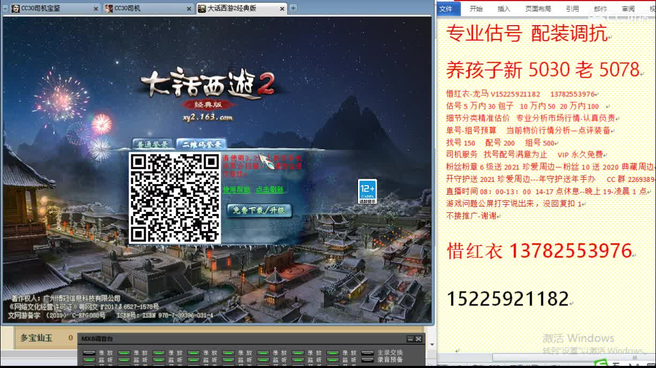Close the 大话西游2经典版 tab
656x368 pixels.
(282, 9)
